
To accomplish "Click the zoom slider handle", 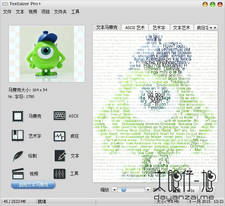I will (124, 190).
